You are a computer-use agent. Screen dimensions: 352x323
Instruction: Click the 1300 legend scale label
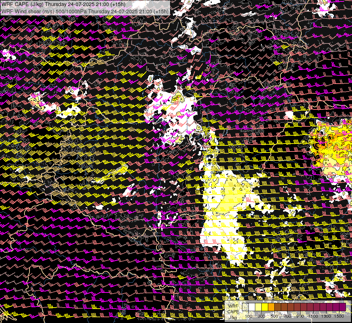click(x=326, y=316)
